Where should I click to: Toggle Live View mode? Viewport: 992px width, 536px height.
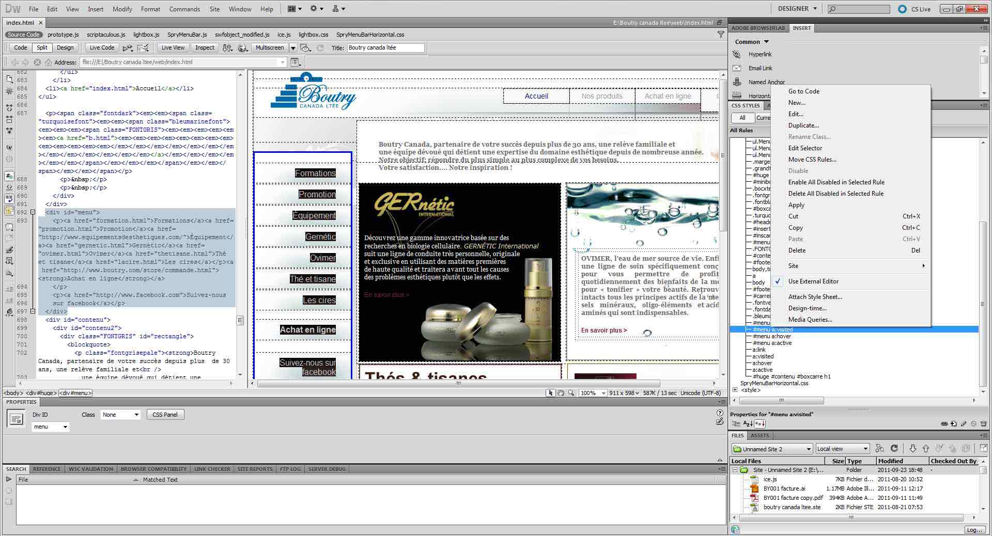pyautogui.click(x=173, y=48)
